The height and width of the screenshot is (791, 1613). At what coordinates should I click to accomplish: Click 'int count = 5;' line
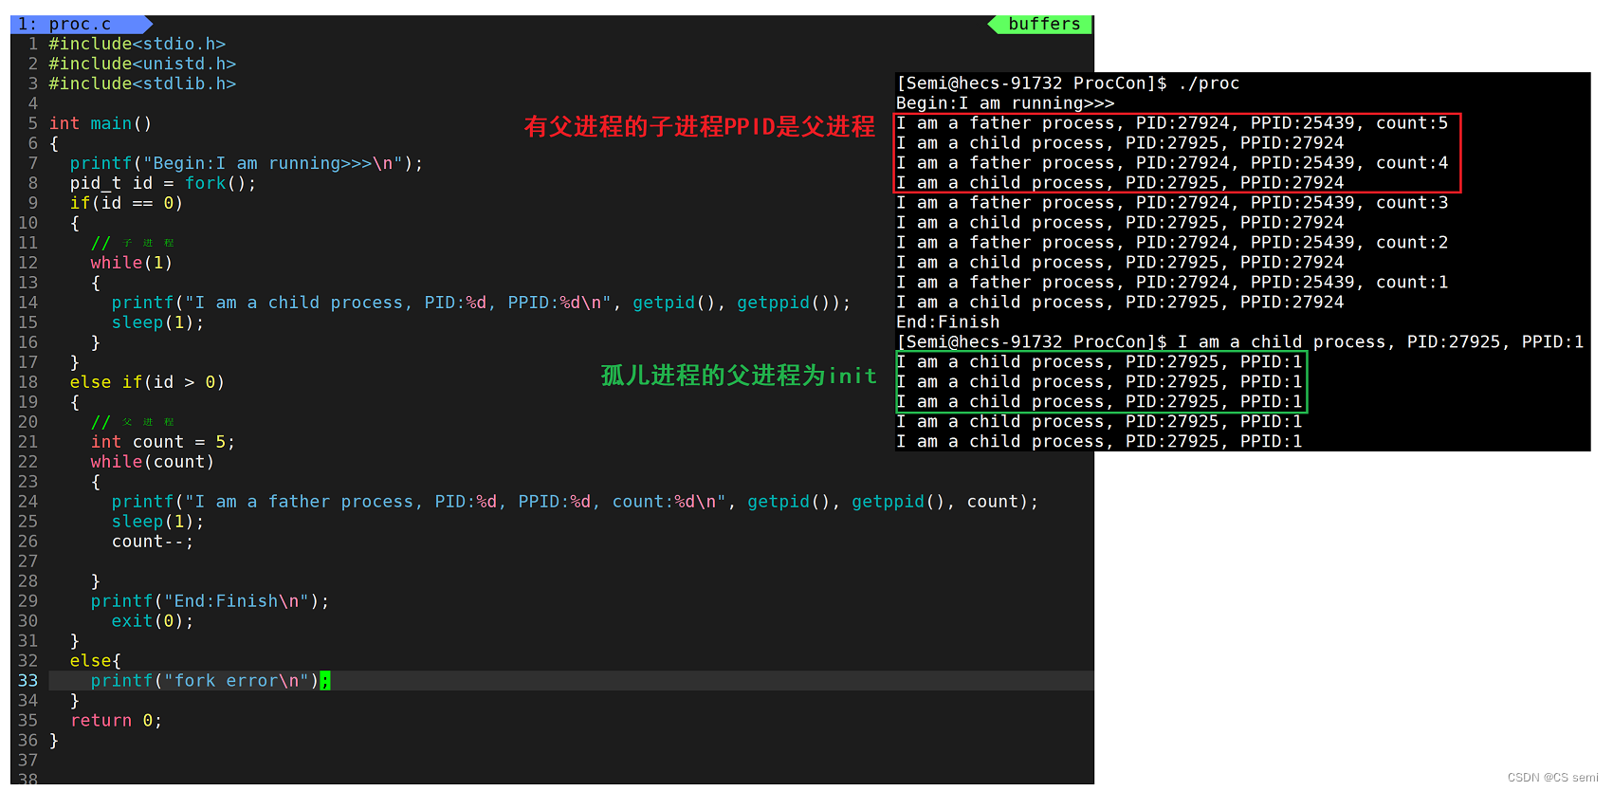pyautogui.click(x=163, y=442)
